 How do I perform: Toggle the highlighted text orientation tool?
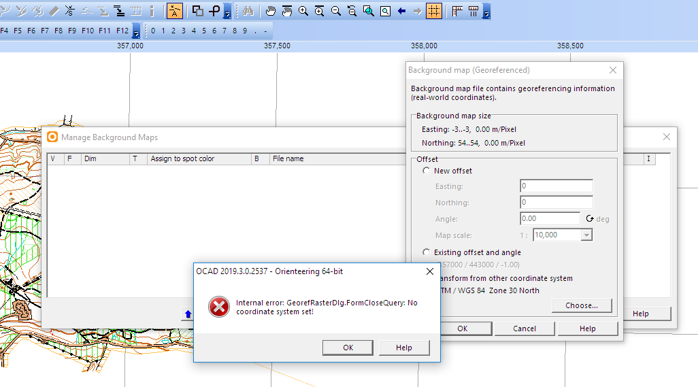174,11
